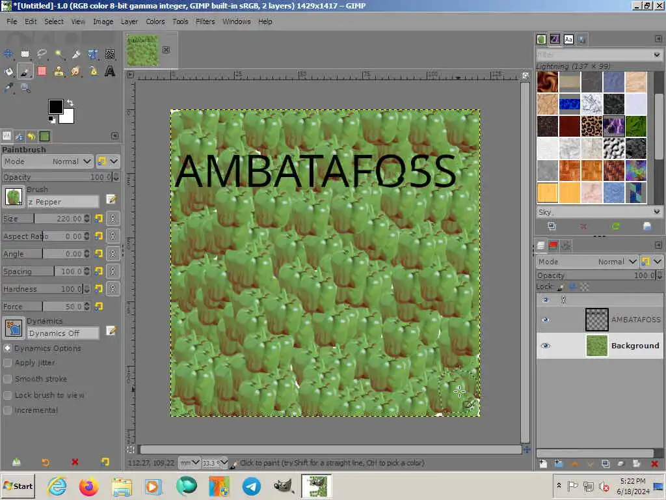This screenshot has height=500, width=666.
Task: Select the Clone stamp tool
Action: (x=59, y=71)
